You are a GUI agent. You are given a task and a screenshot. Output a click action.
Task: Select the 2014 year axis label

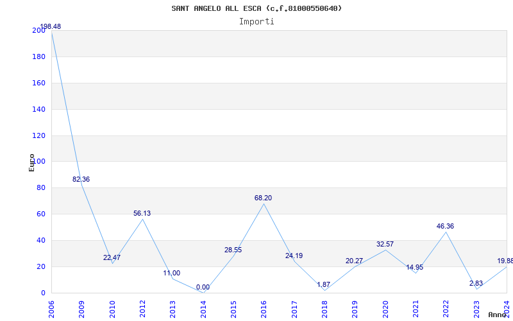(x=203, y=309)
